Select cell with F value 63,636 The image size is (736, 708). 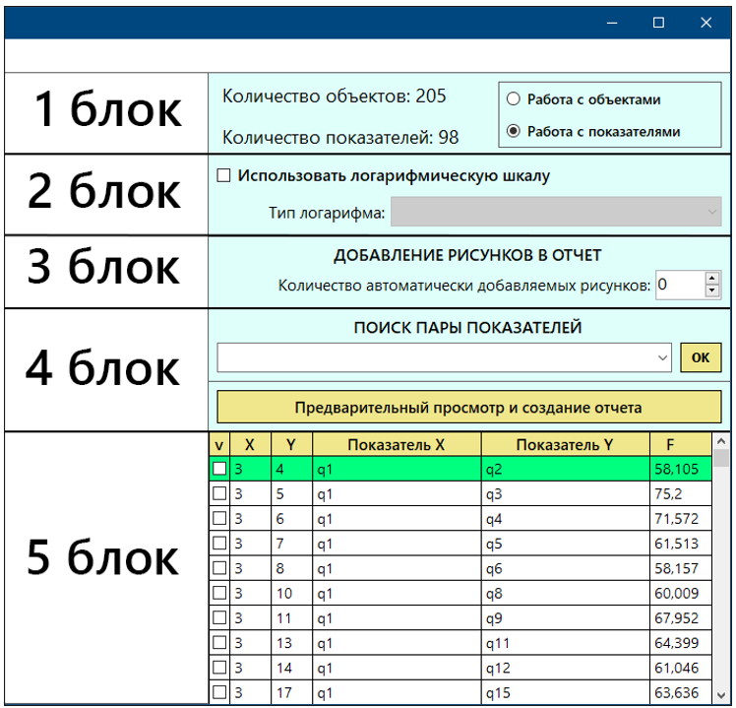pyautogui.click(x=681, y=692)
